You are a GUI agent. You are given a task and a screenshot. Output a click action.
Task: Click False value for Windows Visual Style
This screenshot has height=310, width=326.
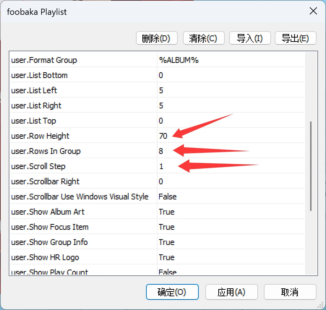[x=168, y=197]
